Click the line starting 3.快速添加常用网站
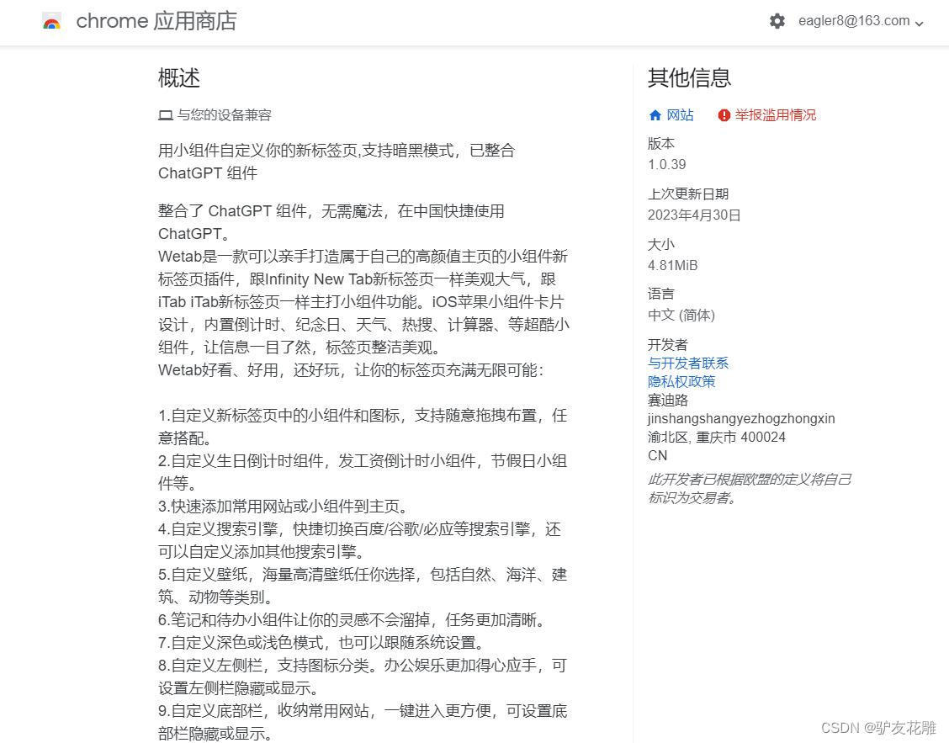The image size is (949, 743). pos(287,507)
